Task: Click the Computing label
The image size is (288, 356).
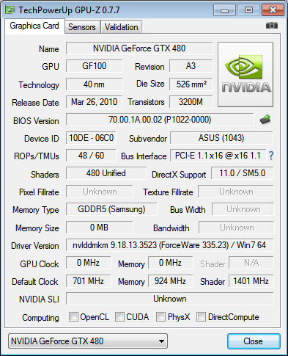Action: [40, 318]
